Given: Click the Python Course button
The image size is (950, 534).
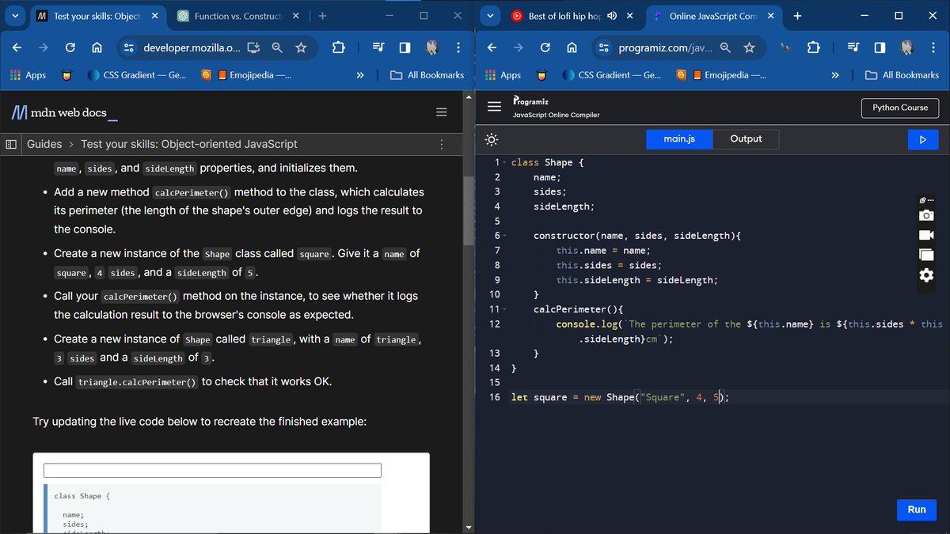Looking at the screenshot, I should click(900, 108).
